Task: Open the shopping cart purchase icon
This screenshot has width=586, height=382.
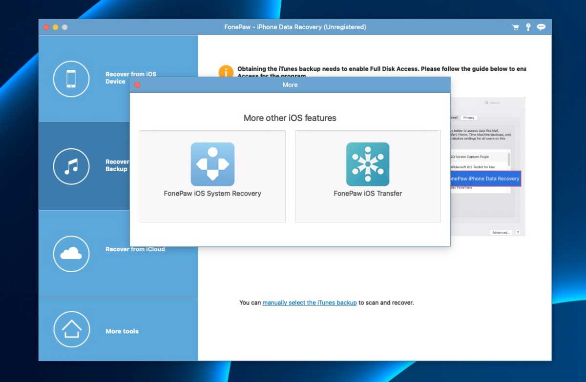Action: click(x=515, y=27)
